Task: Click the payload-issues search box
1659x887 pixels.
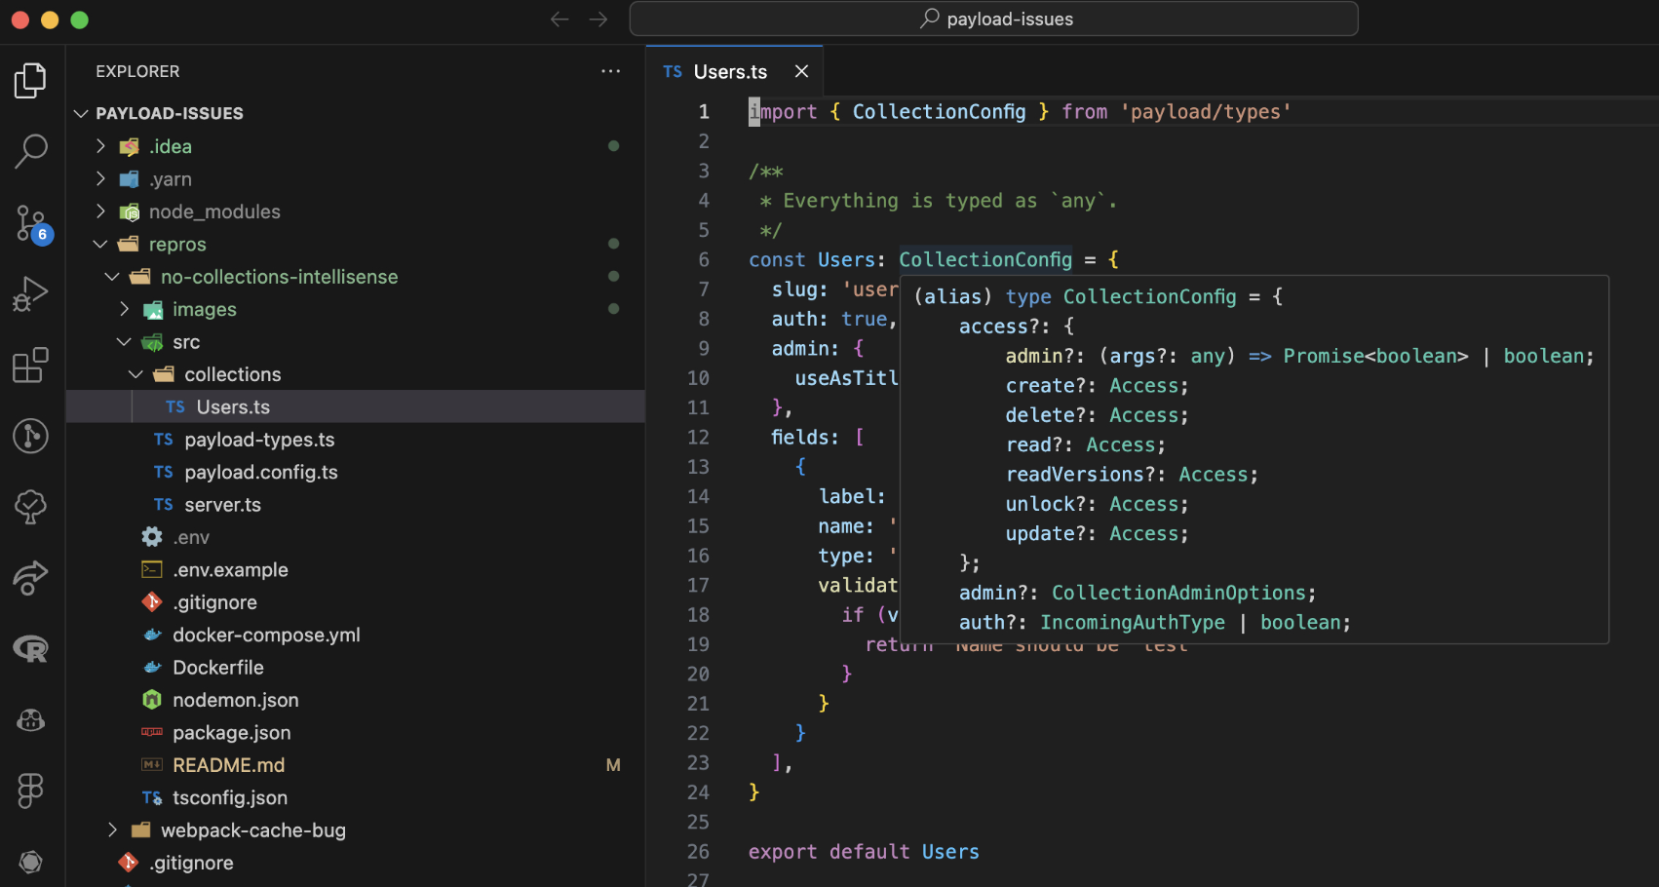Action: tap(994, 19)
